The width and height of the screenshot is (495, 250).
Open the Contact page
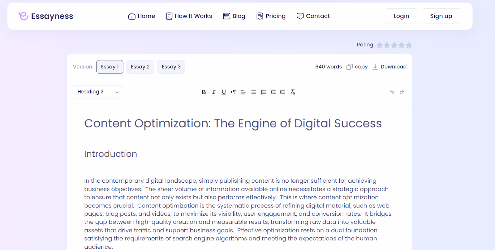[x=313, y=16]
